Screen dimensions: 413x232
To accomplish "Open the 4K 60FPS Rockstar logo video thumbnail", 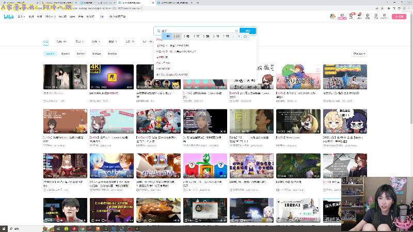I will [112, 77].
